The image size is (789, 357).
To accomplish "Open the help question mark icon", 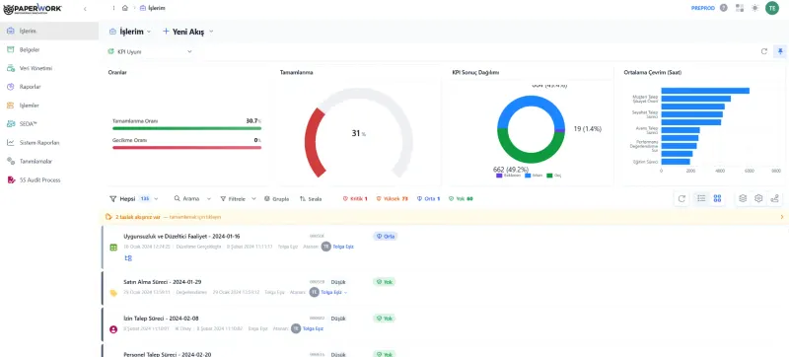I will click(x=724, y=8).
